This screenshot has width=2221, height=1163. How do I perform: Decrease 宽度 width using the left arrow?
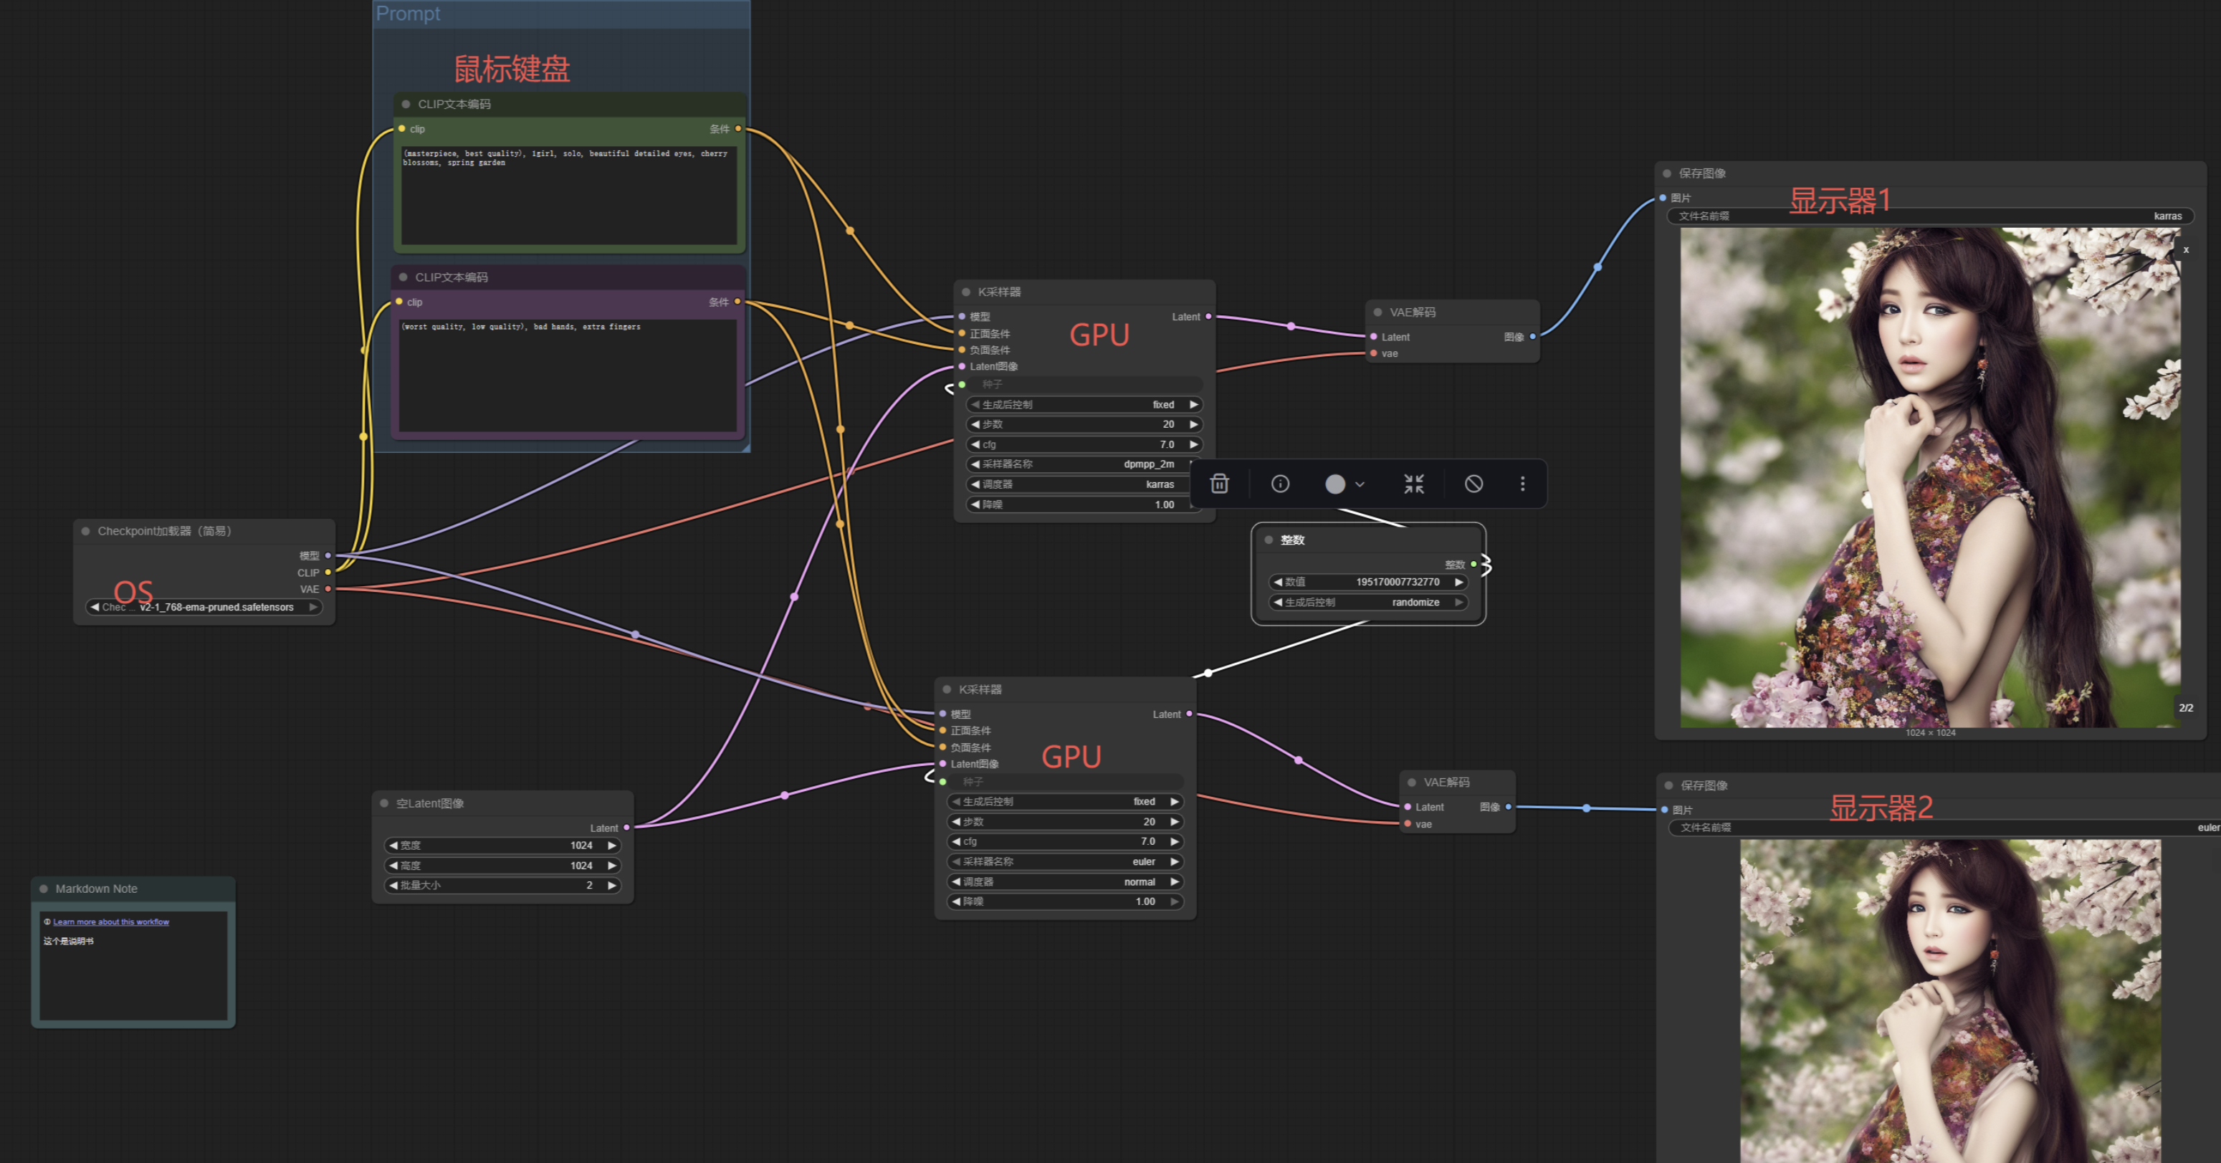[x=393, y=846]
